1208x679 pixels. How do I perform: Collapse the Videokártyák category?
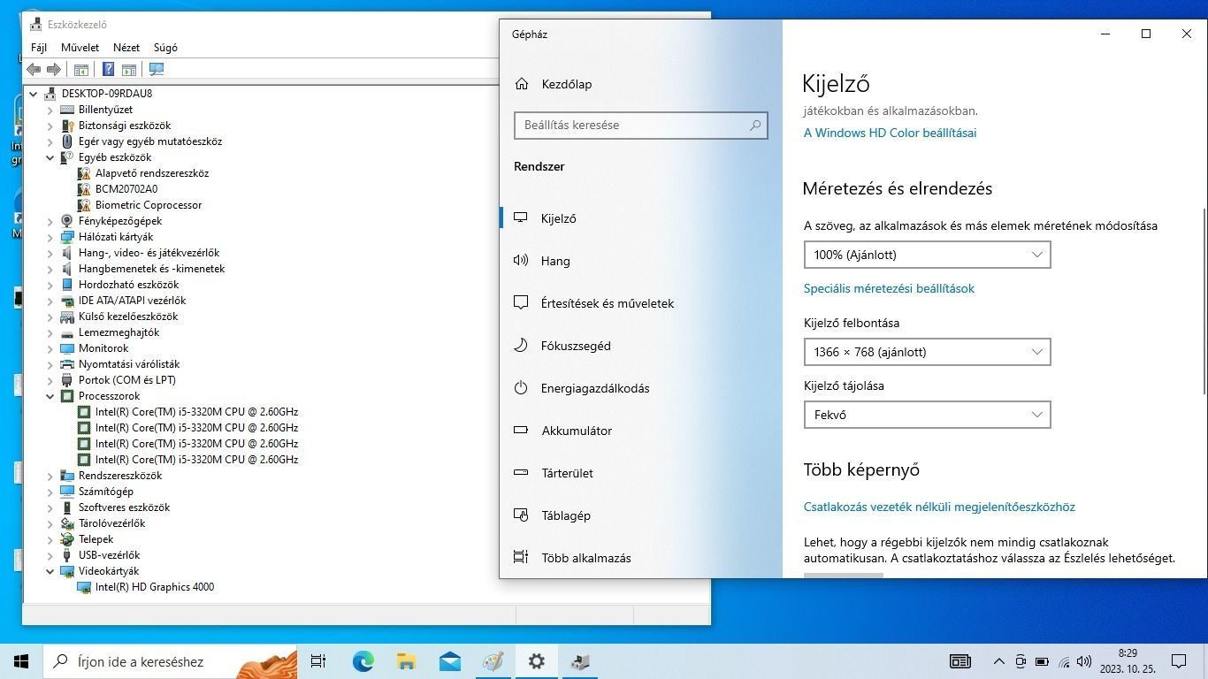pos(50,571)
